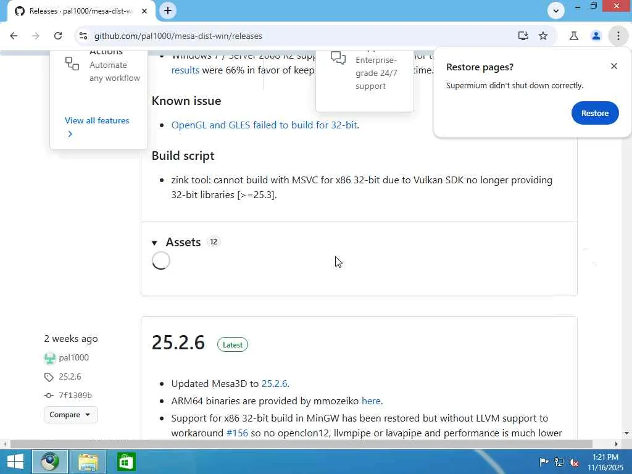Viewport: 632px width, 474px height.
Task: Select the Releases pal1000/mesa-dist-win tab
Action: click(x=81, y=11)
